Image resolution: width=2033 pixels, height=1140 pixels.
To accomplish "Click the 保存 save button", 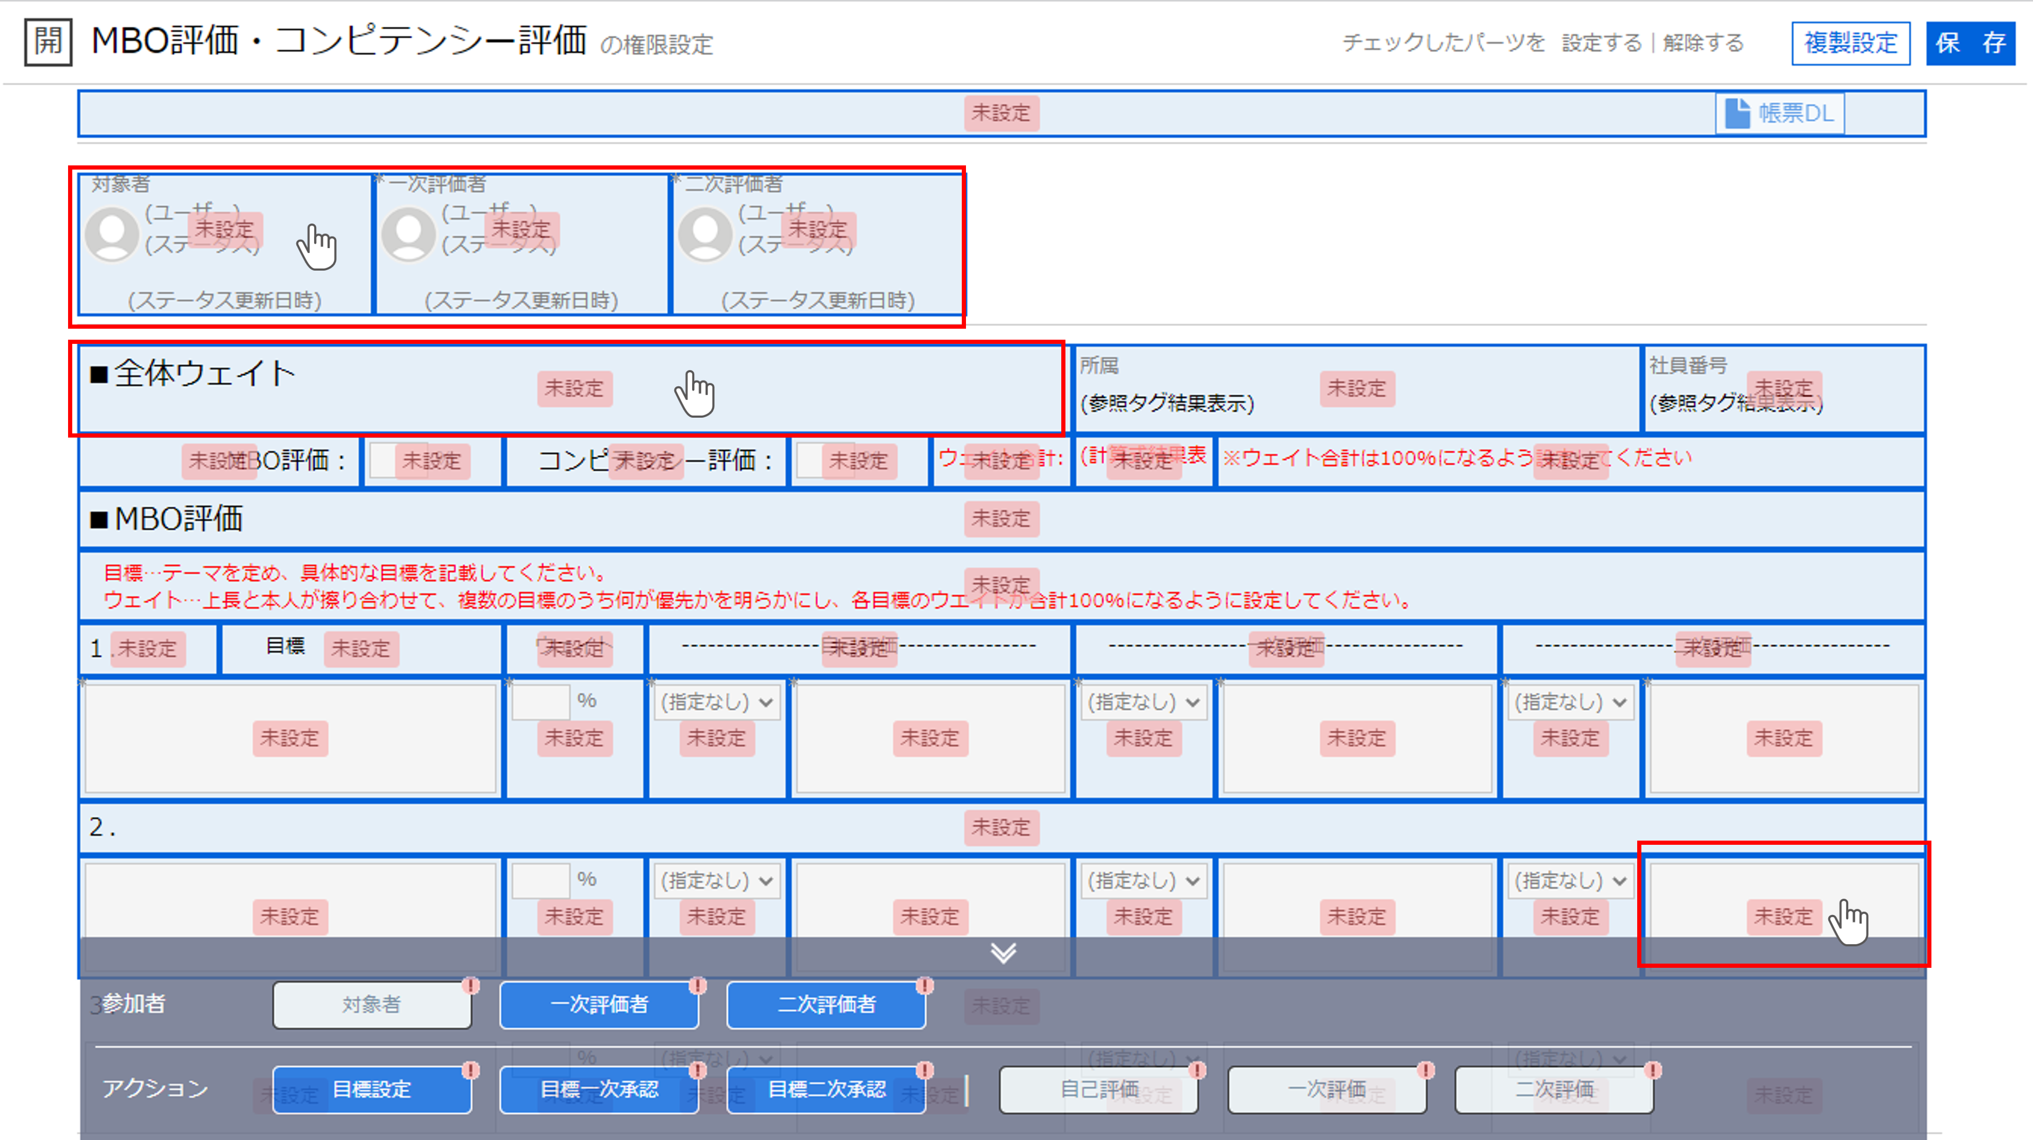I will point(1970,42).
